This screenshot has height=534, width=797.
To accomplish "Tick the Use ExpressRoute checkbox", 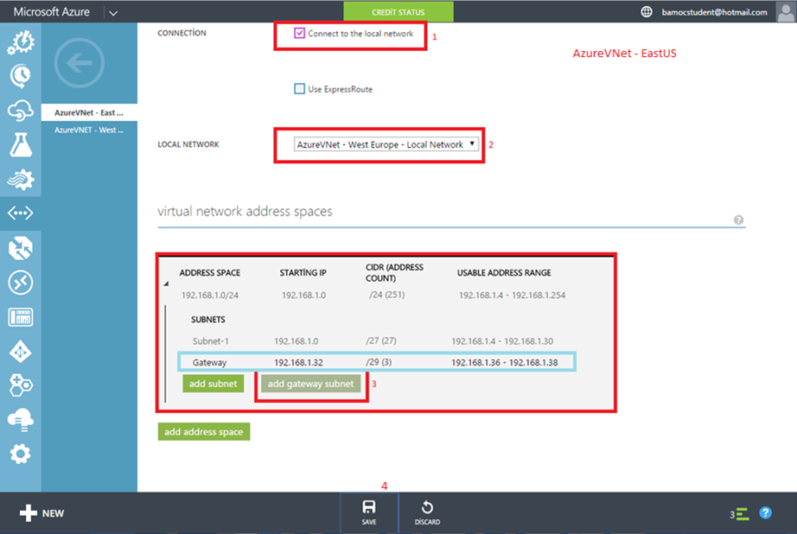I will point(299,89).
